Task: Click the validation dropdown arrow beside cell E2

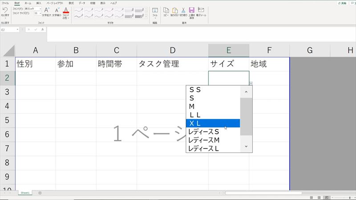Action: (x=251, y=83)
